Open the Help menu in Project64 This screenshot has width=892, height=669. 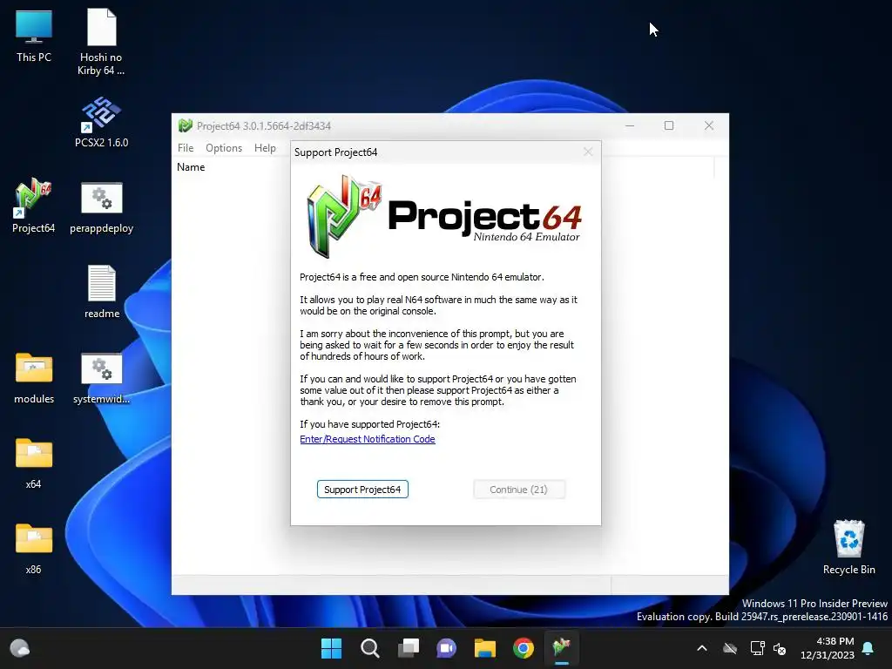pyautogui.click(x=265, y=148)
